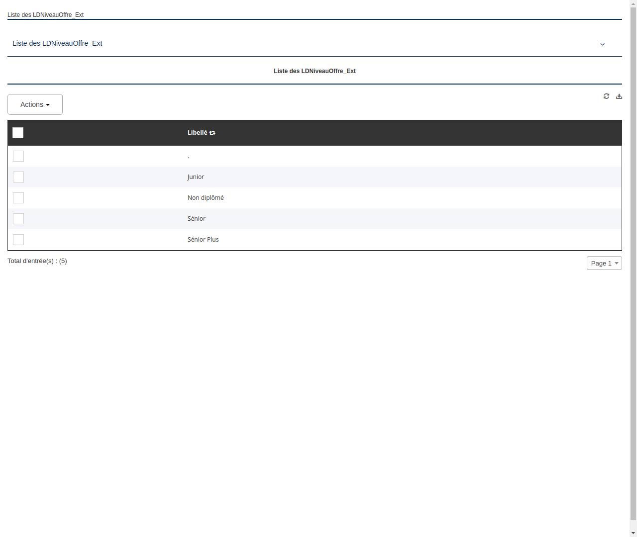Toggle the select-all checkbox in table header

[x=18, y=133]
